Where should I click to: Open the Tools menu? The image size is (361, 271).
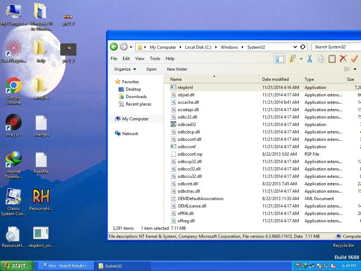155,59
